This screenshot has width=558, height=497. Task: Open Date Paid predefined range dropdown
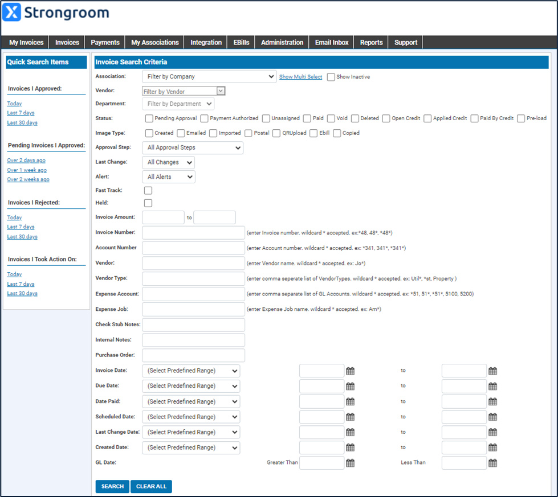191,401
